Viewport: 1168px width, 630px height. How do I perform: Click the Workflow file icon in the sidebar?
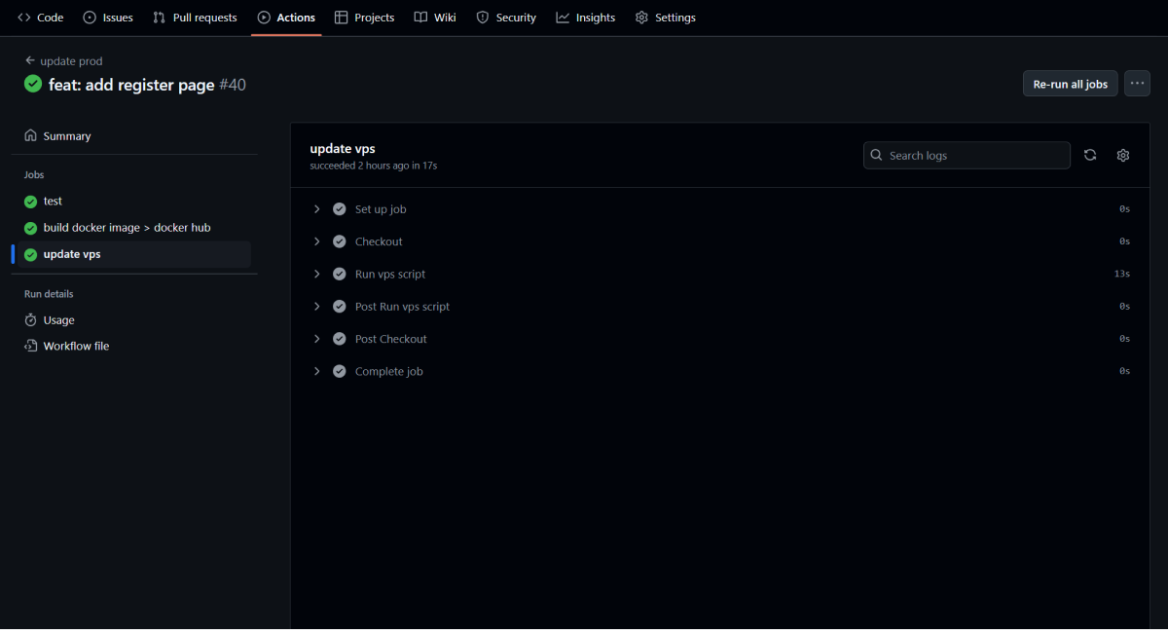30,346
